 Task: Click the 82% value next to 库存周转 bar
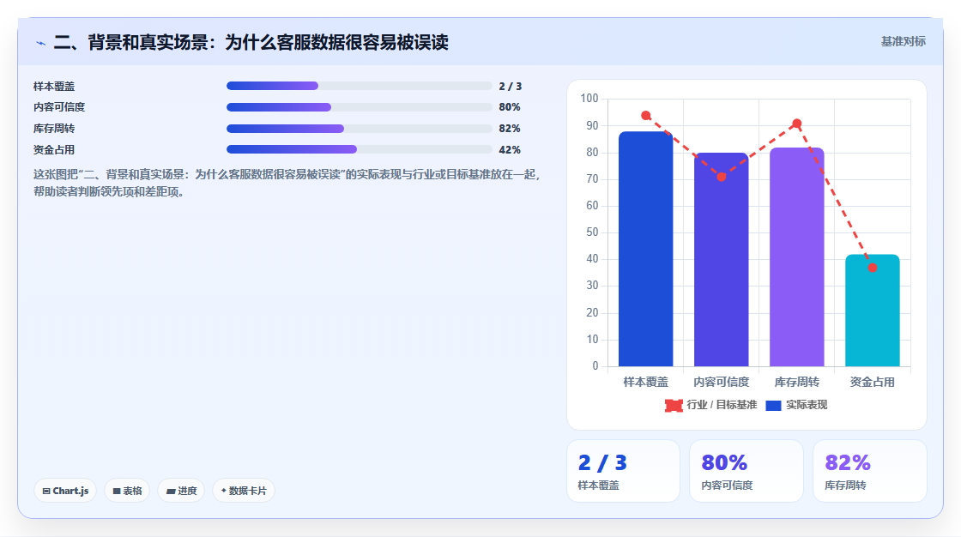point(510,129)
